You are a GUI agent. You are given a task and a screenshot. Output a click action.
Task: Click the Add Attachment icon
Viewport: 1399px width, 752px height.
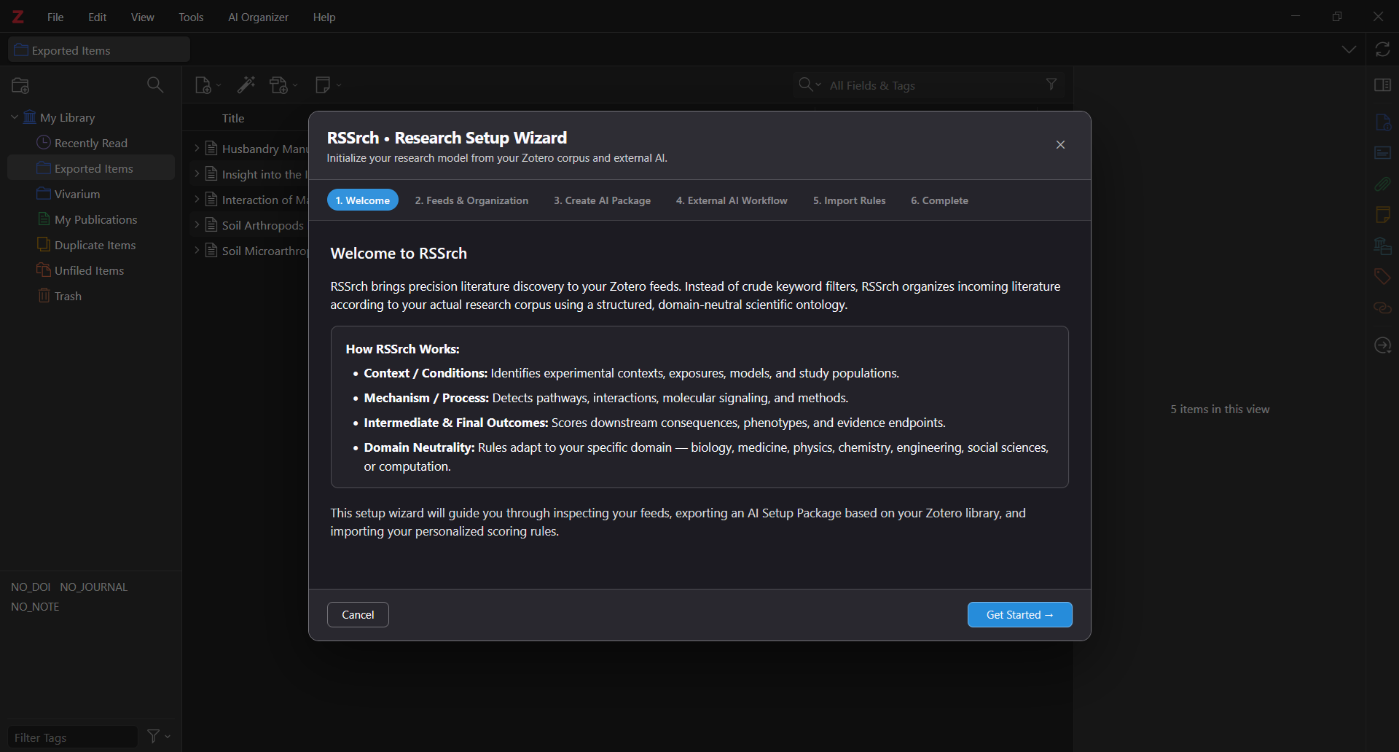coord(278,85)
